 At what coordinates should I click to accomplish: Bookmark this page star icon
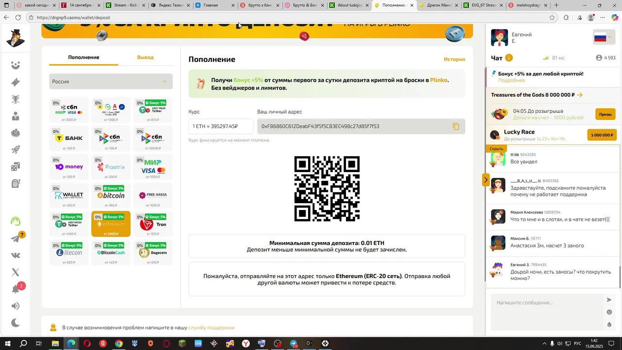point(552,17)
